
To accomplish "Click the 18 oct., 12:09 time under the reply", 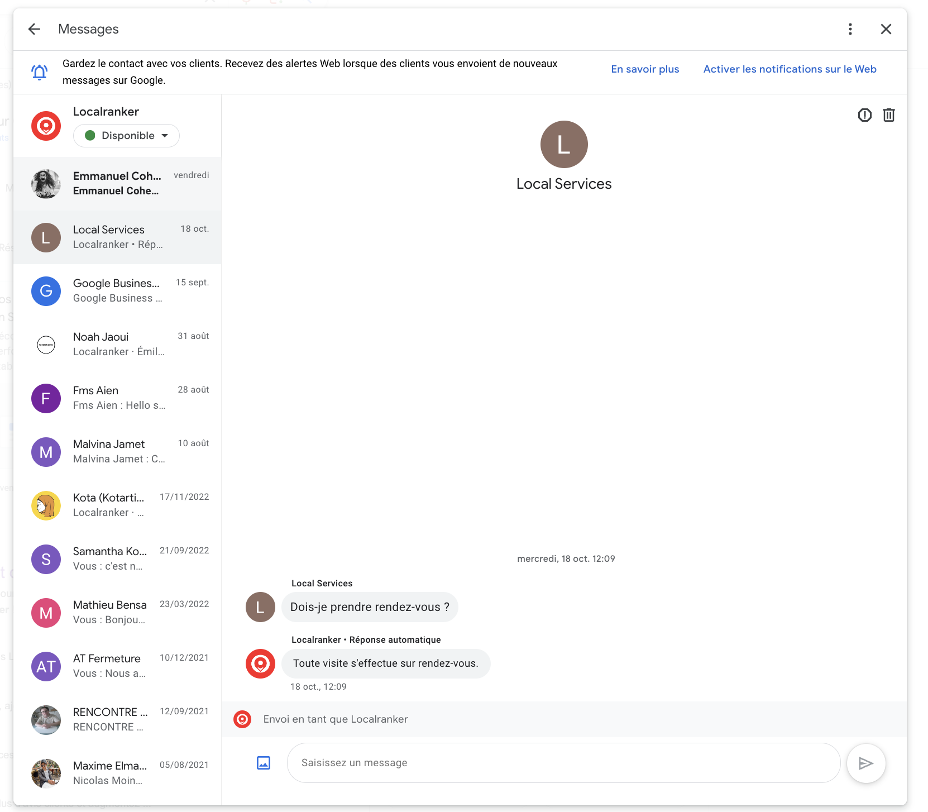I will click(318, 687).
